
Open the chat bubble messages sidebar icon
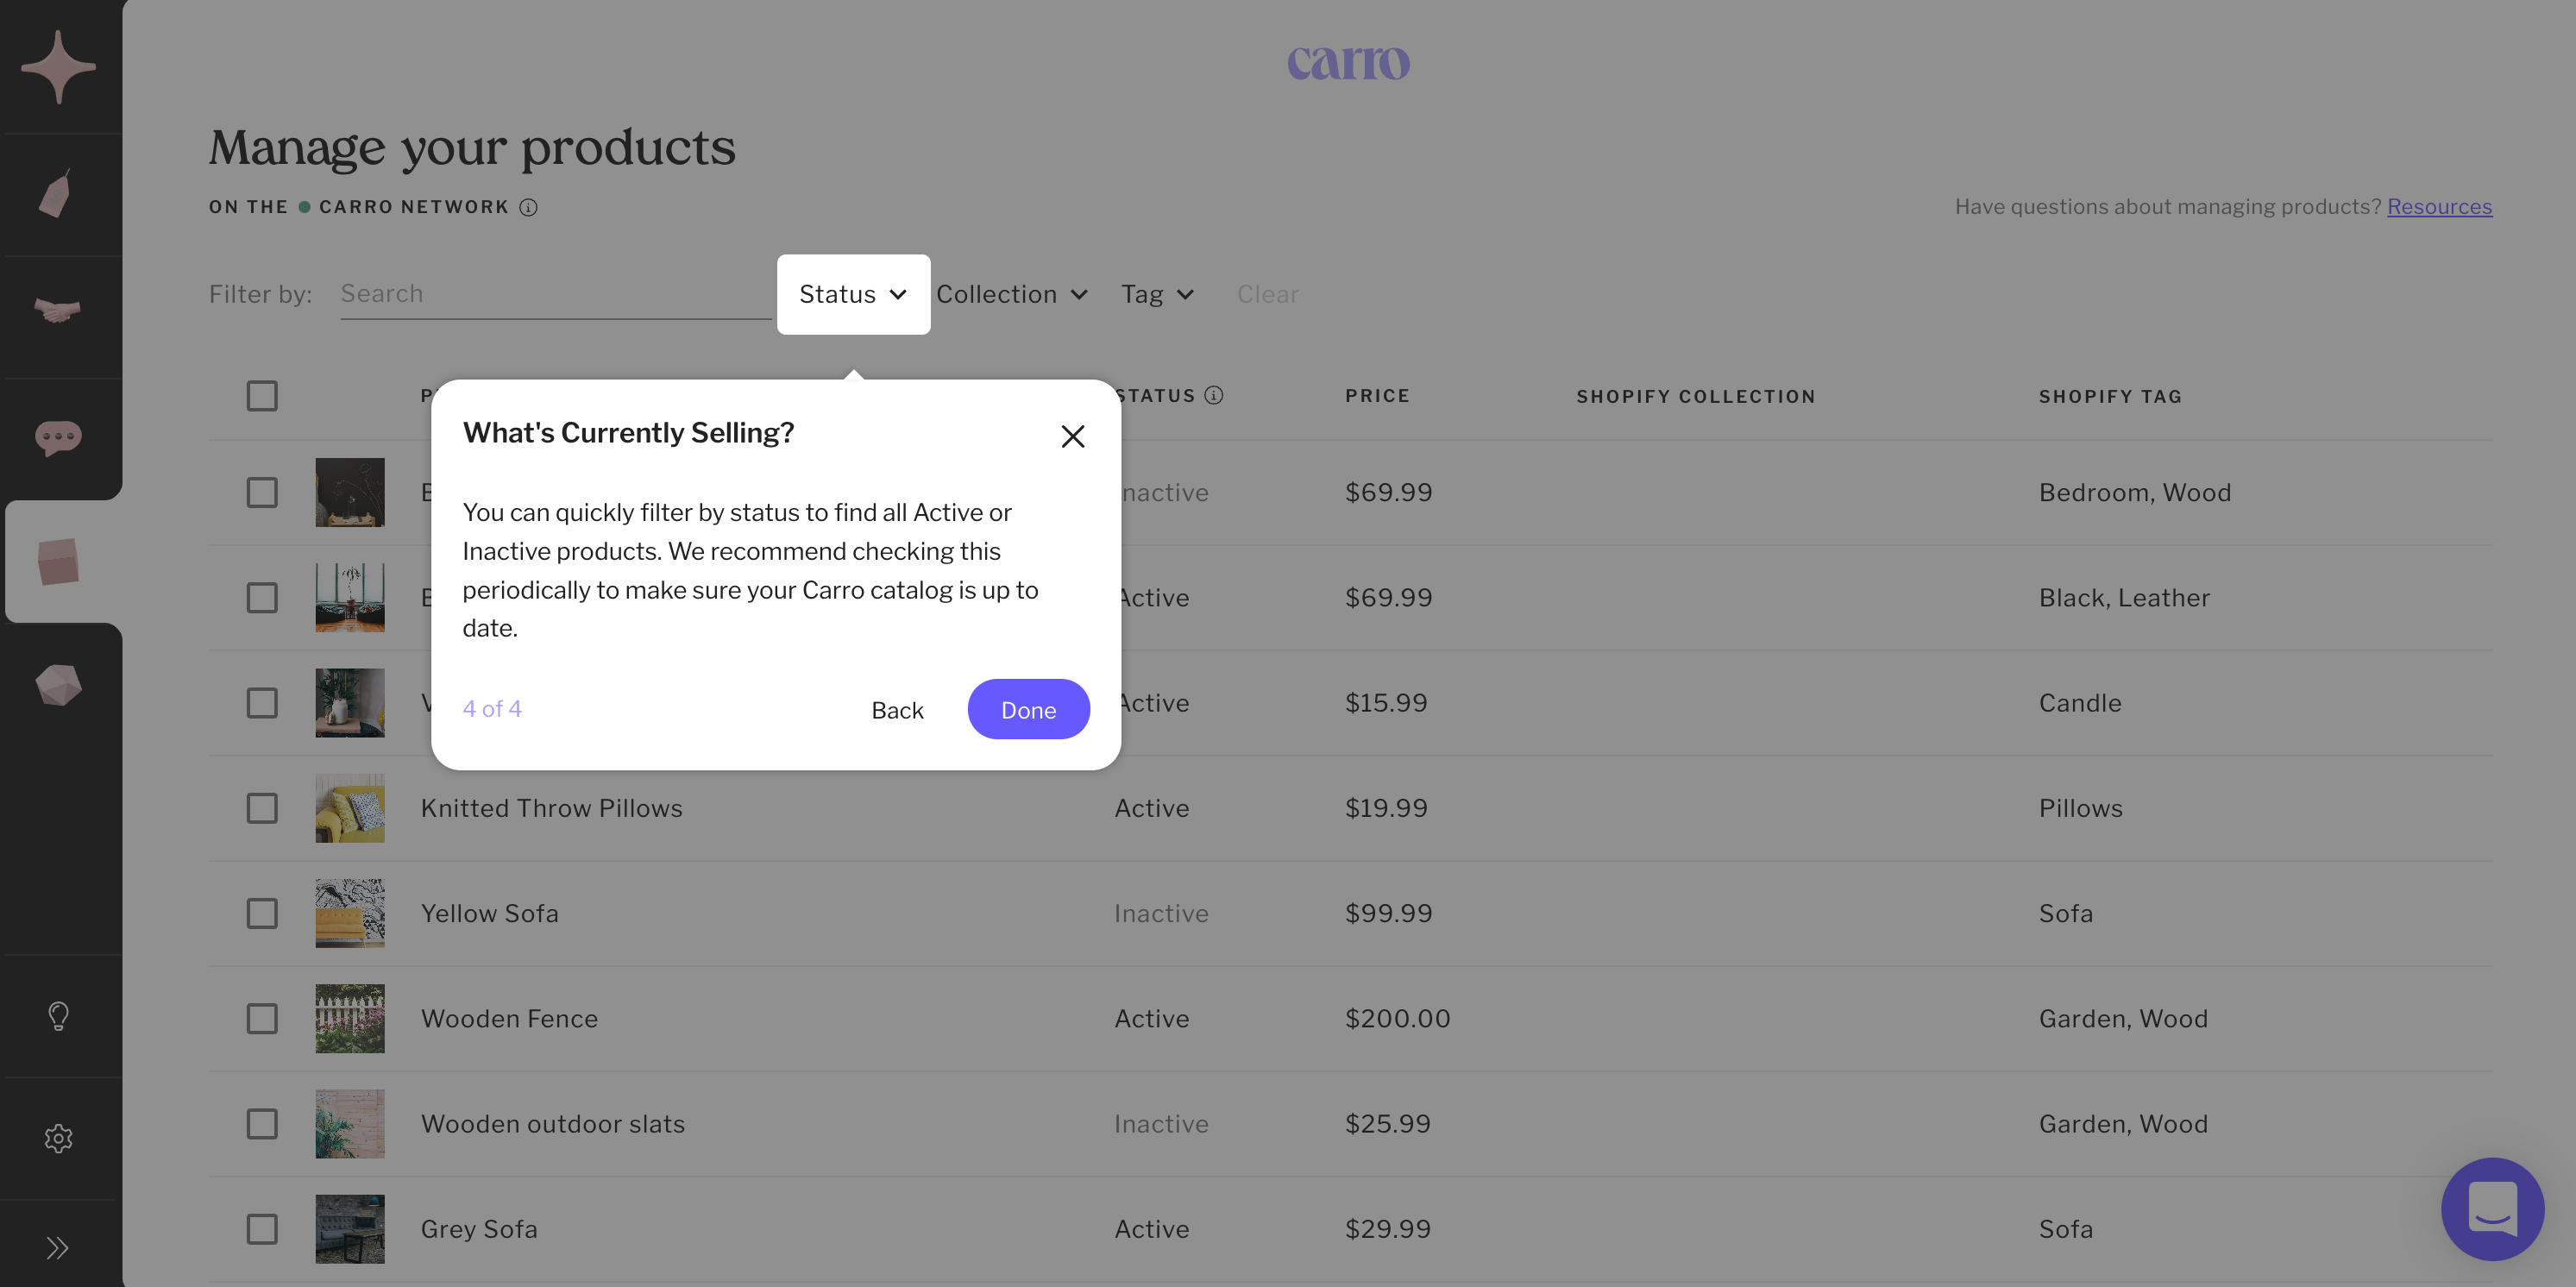click(x=58, y=437)
